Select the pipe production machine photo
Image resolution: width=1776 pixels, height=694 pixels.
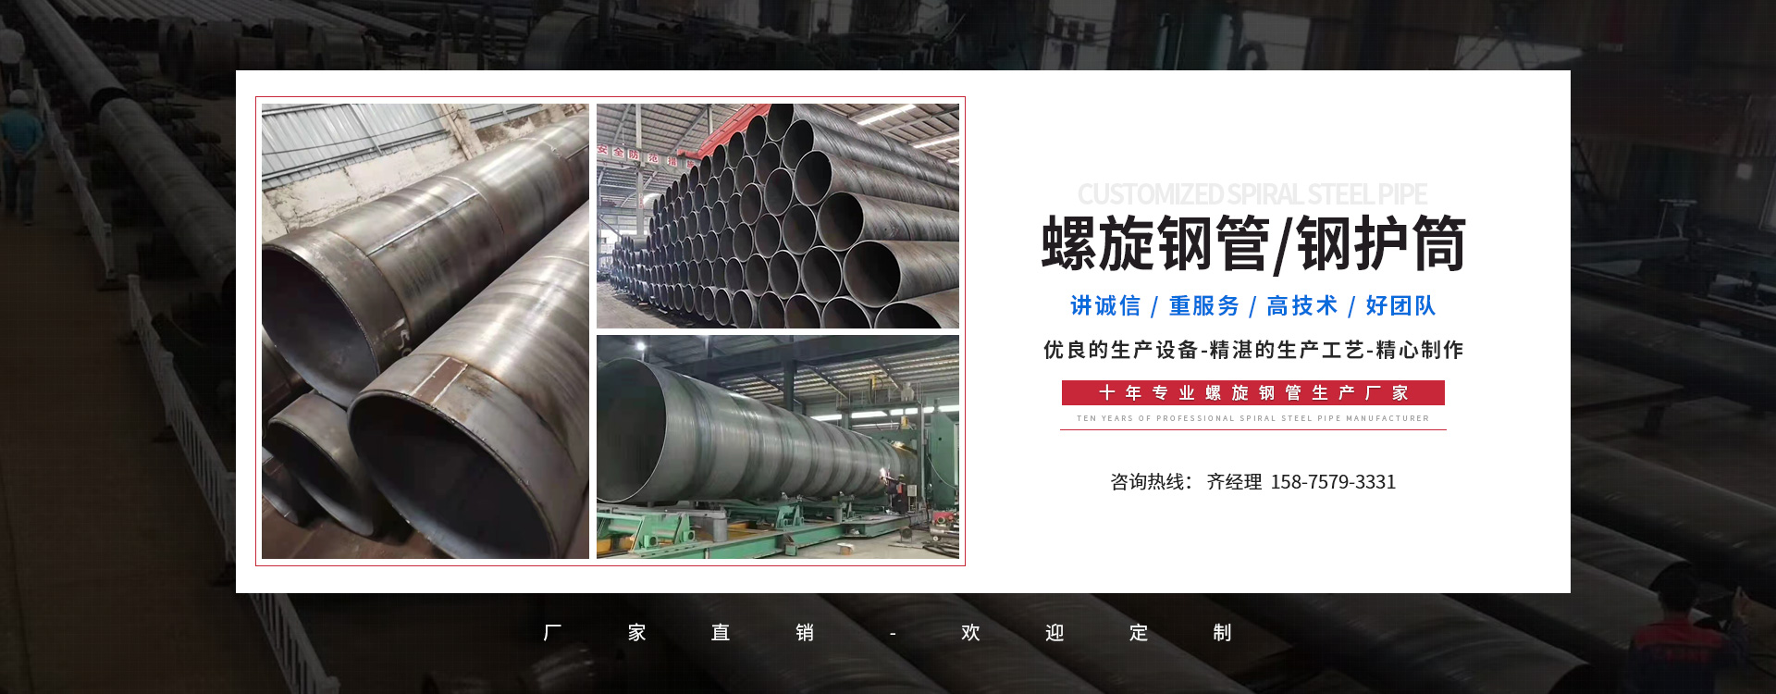[777, 446]
